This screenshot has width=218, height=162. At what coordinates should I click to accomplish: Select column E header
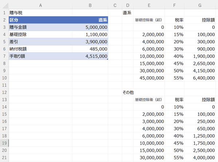[x=149, y=5]
